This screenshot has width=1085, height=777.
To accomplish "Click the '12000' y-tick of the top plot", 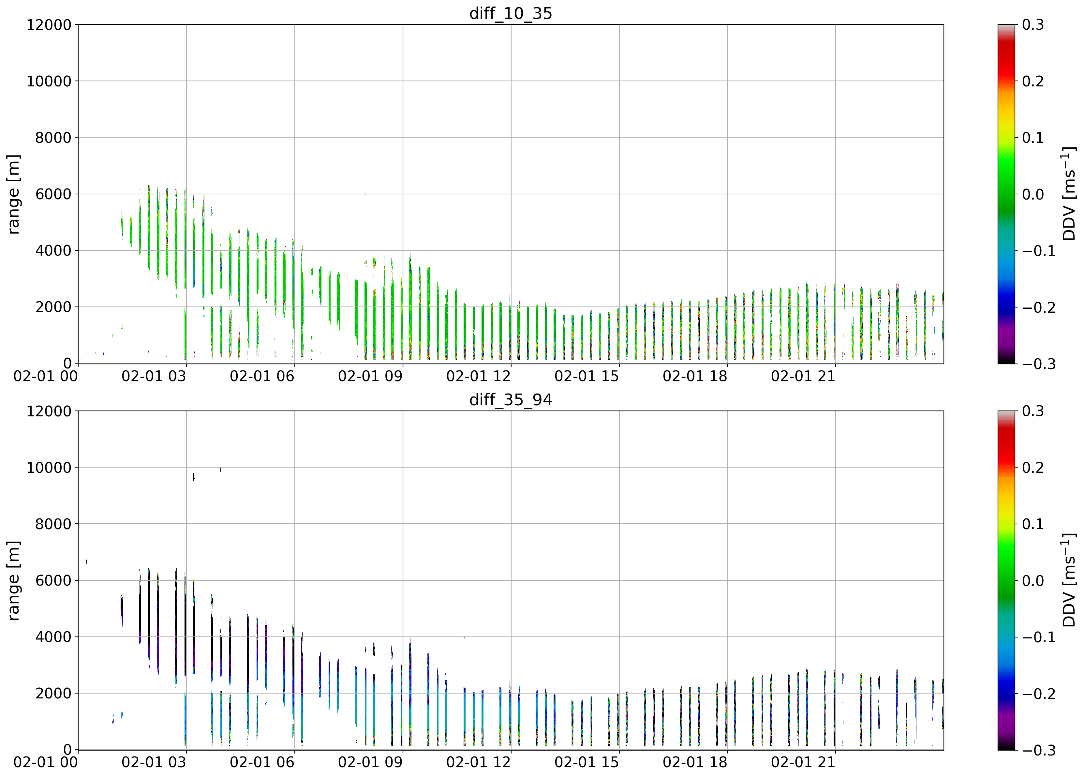I will [49, 25].
